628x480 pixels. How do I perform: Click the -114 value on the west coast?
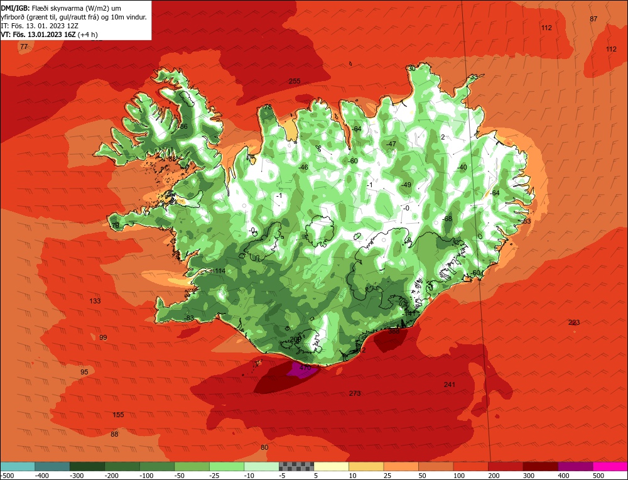(219, 271)
